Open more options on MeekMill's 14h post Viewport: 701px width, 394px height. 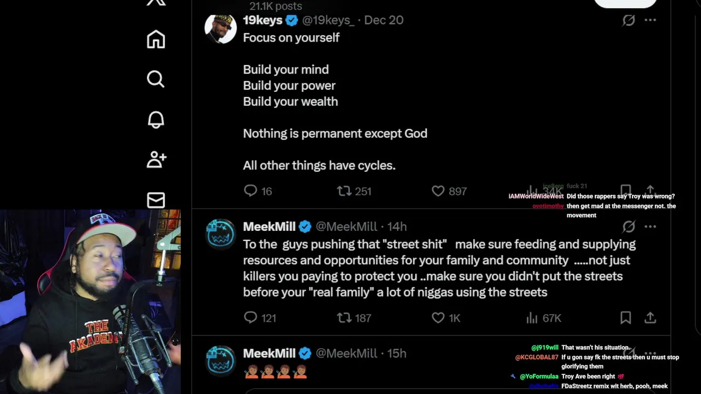[650, 226]
